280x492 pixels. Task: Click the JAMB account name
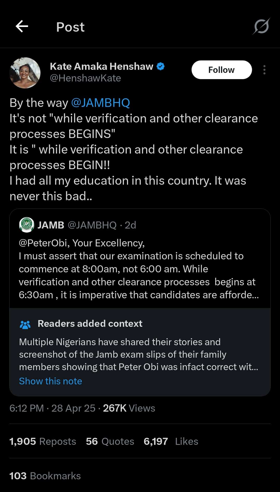click(x=51, y=225)
